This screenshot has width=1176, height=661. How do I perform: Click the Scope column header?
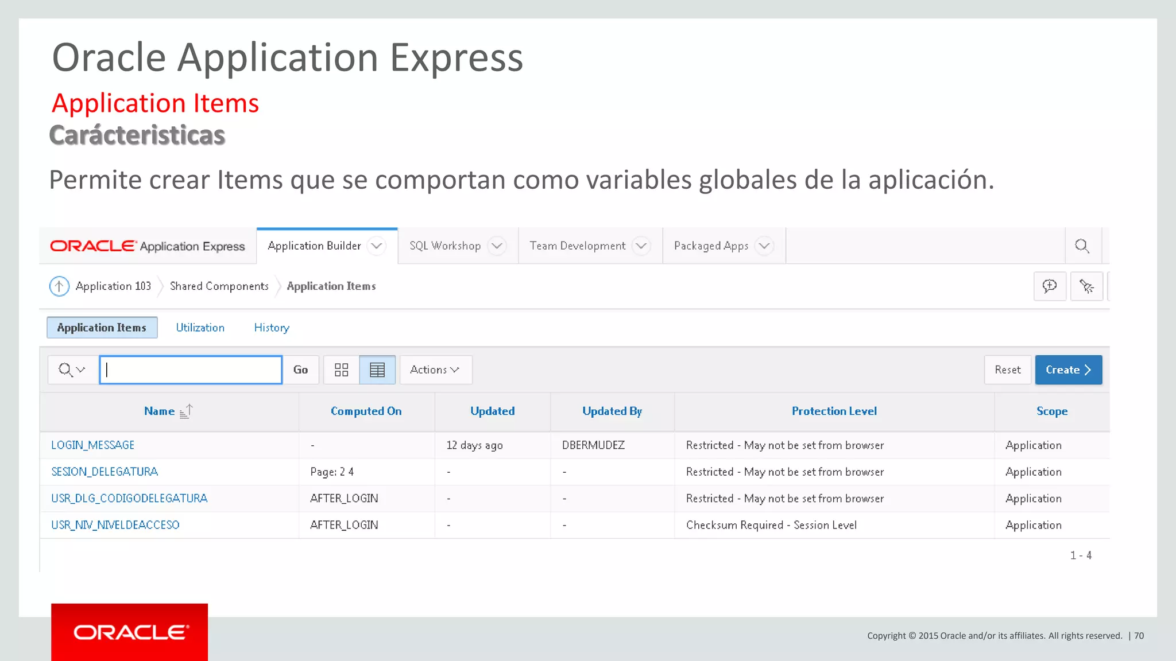pyautogui.click(x=1052, y=411)
